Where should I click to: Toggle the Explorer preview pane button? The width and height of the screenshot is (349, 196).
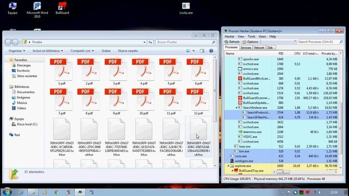202,51
